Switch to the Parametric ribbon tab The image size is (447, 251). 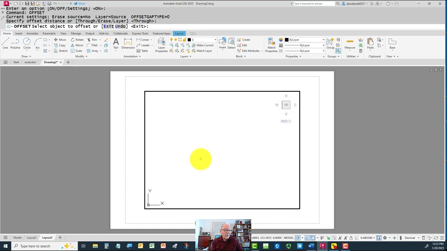pos(49,33)
